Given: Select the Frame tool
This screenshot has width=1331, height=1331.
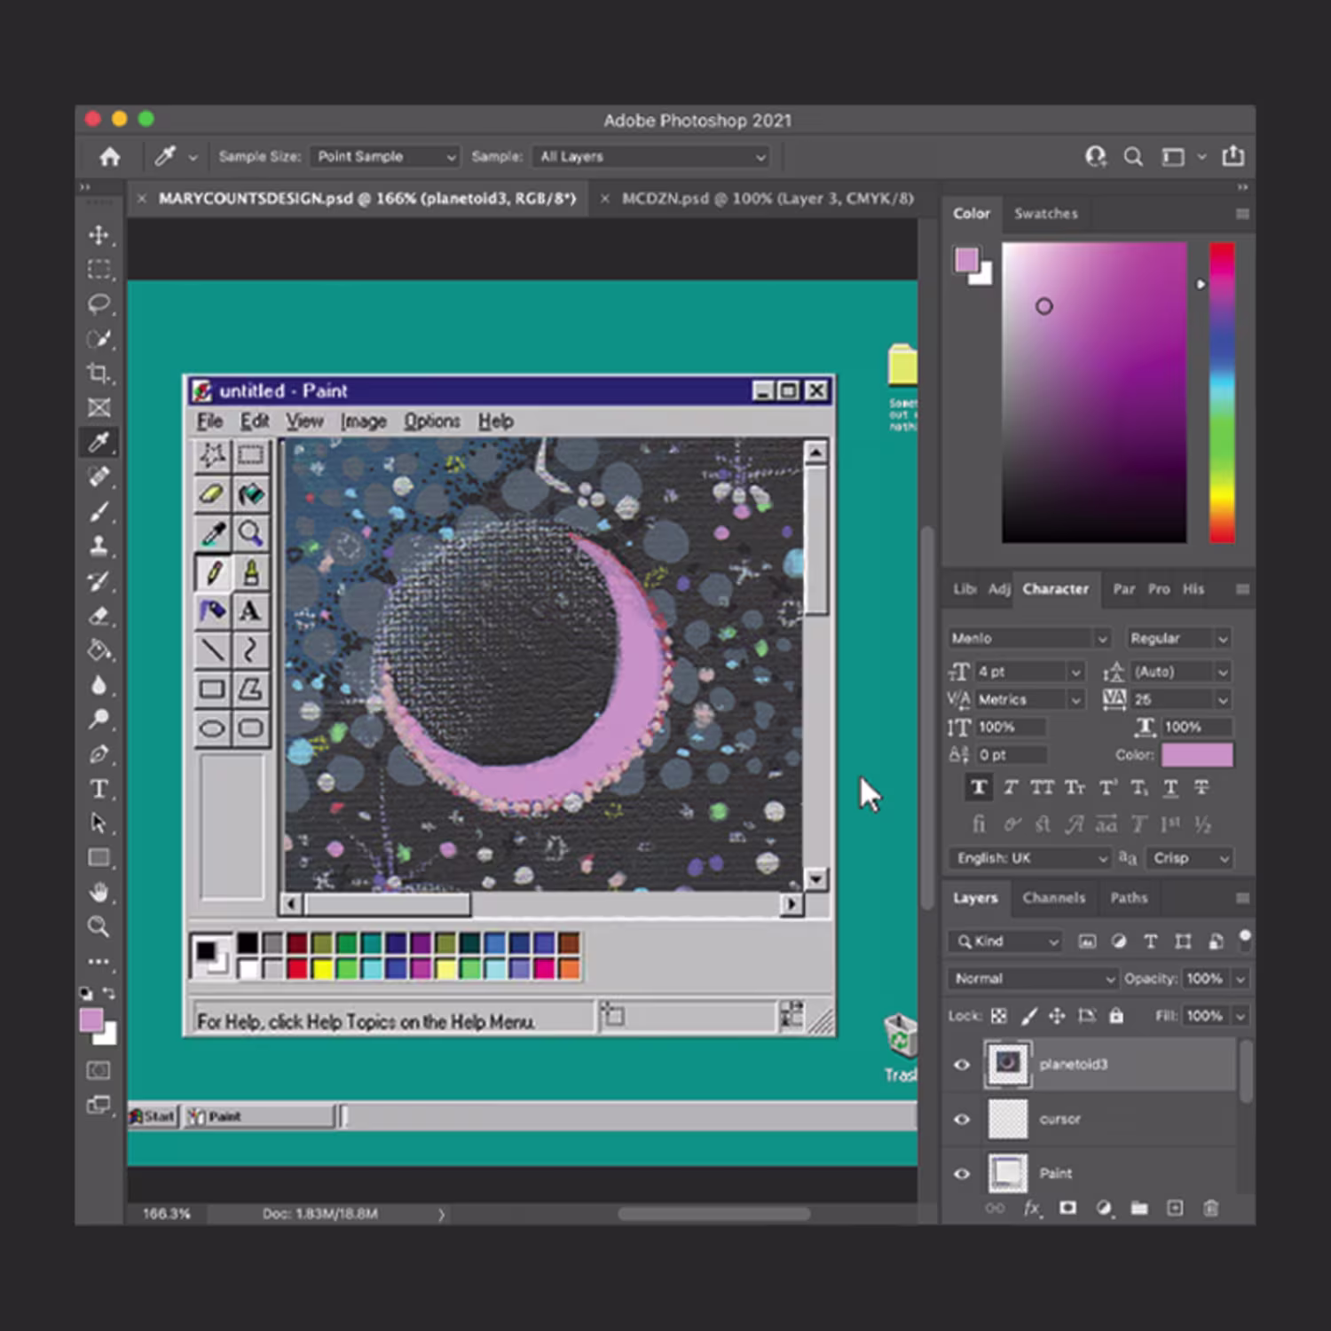Looking at the screenshot, I should [98, 408].
